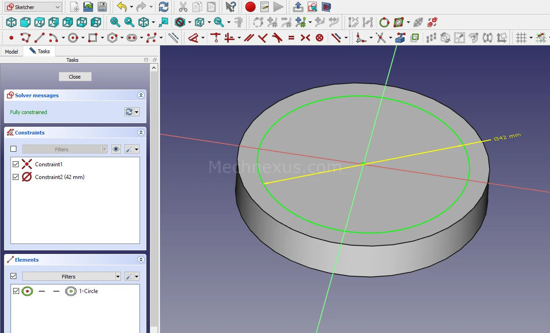Select the Tasks tab
Screen dimensions: 550x333
pos(40,51)
